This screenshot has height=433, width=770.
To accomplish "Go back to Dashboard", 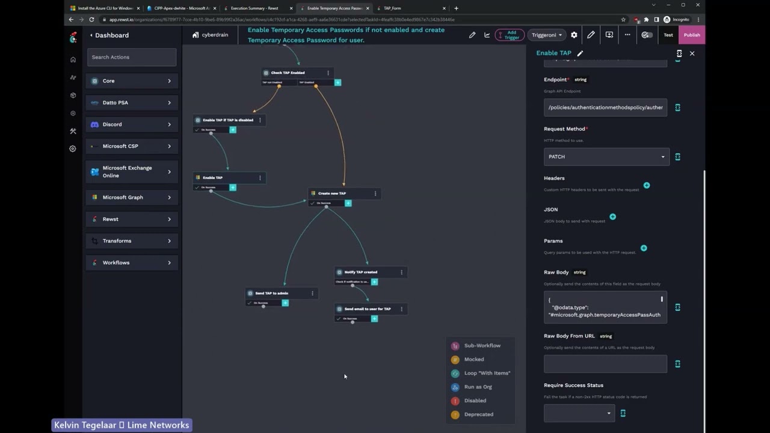I will 109,35.
